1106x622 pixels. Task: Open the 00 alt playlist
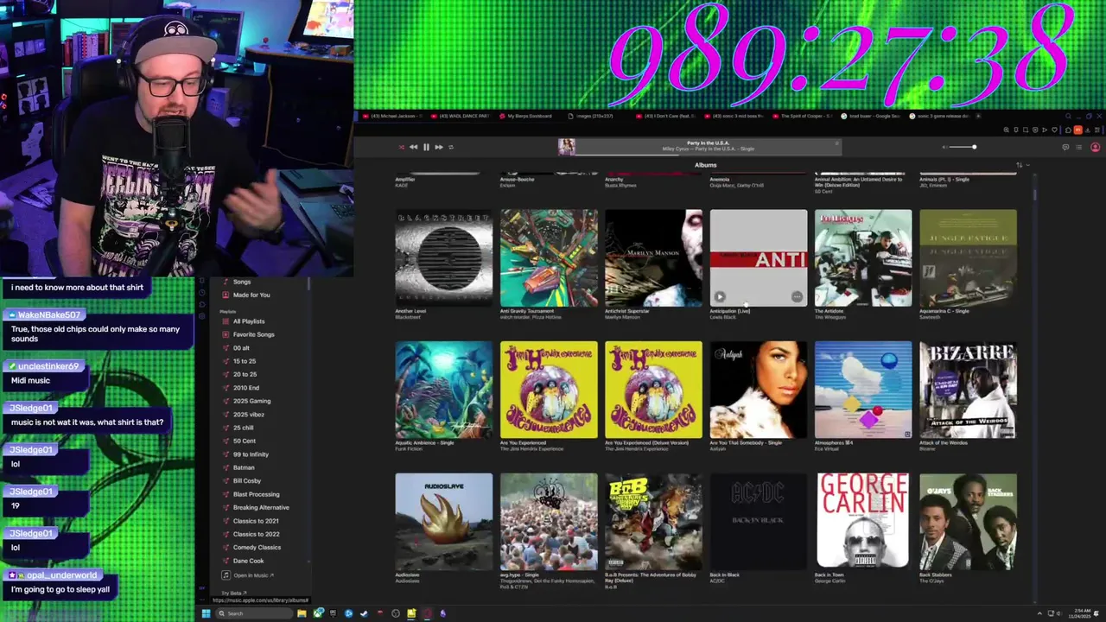tap(241, 348)
